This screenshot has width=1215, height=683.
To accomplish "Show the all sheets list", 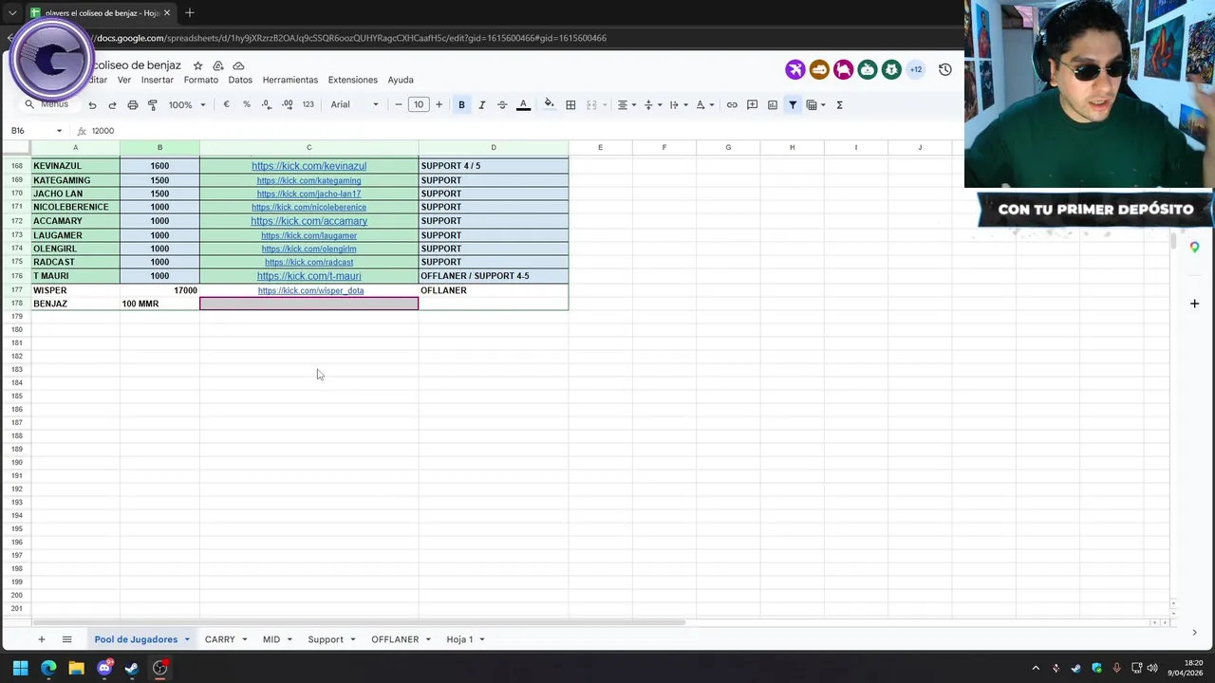I will pyautogui.click(x=66, y=639).
